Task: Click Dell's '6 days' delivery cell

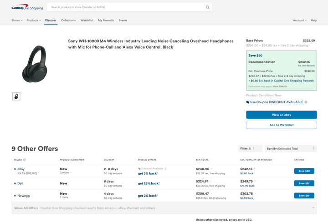Action: tap(108, 181)
